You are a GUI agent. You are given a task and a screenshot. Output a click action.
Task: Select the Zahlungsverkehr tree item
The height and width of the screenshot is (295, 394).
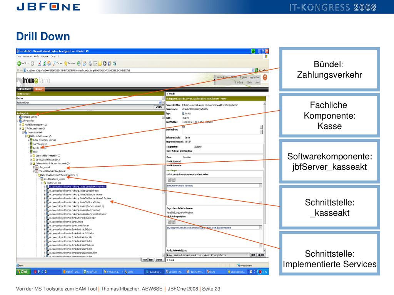pyautogui.click(x=28, y=121)
